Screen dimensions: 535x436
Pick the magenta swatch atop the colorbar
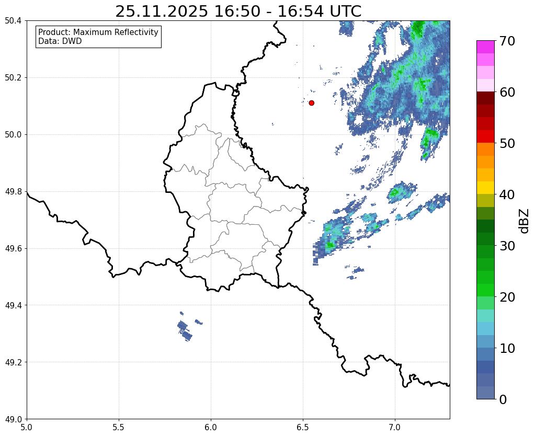point(485,47)
